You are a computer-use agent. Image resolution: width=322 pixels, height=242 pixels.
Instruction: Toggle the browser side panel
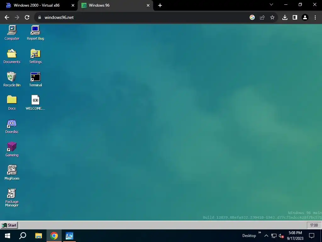tap(295, 18)
